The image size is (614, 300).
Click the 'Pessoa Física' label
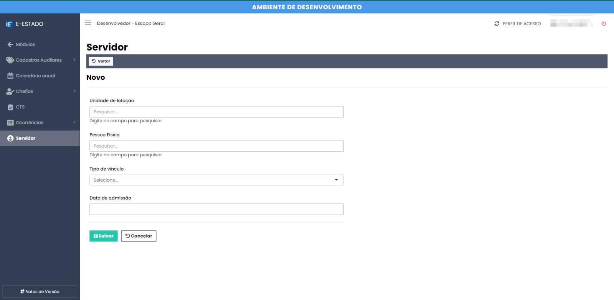point(104,135)
